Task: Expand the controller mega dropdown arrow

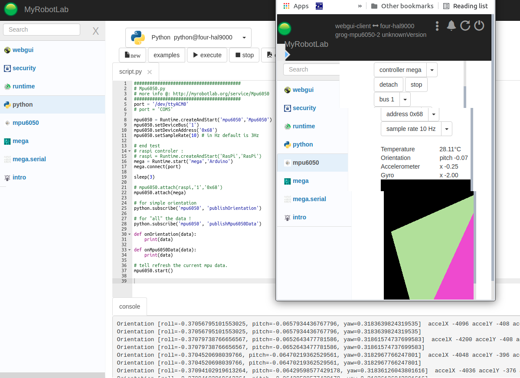Action: (432, 70)
